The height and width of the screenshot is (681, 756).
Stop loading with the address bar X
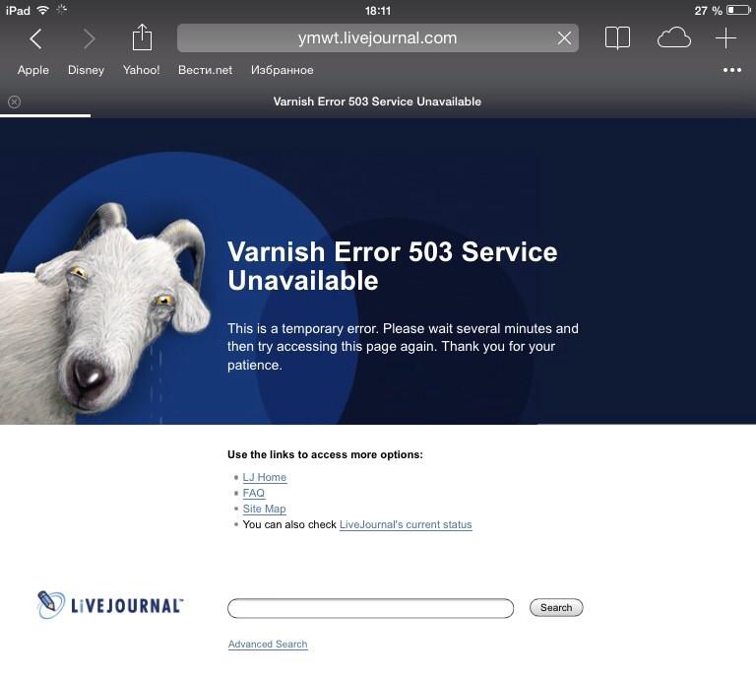[564, 38]
